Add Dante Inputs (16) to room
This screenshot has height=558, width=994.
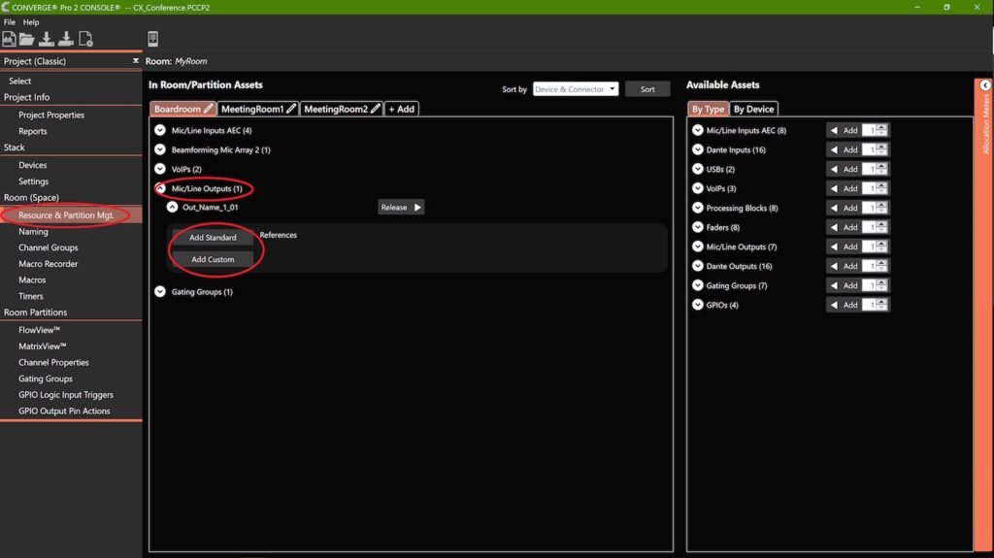[844, 149]
